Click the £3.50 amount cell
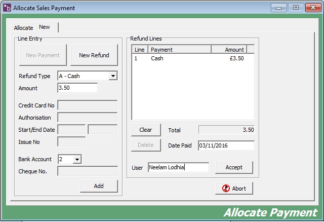Screen dimensions: 324x222 tap(237, 58)
